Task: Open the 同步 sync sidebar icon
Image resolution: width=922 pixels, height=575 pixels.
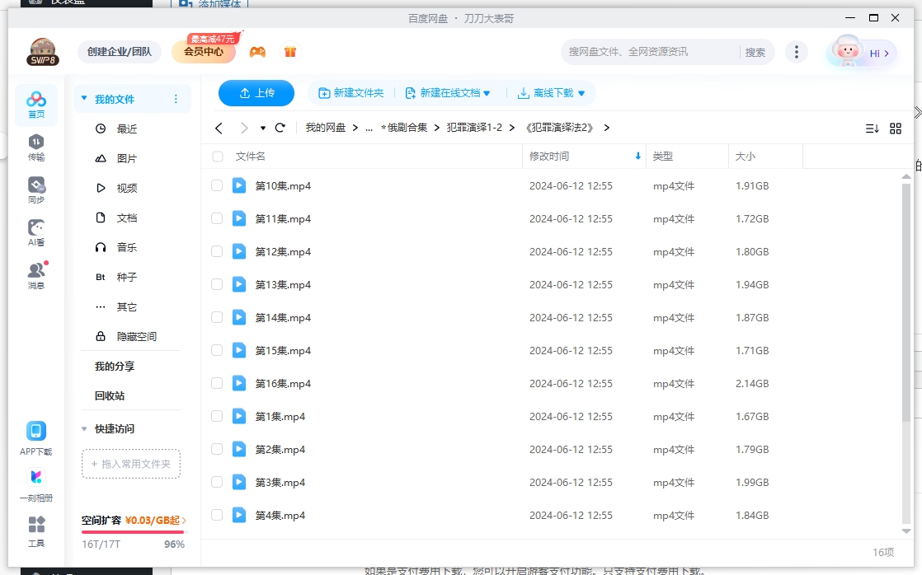Action: click(36, 189)
